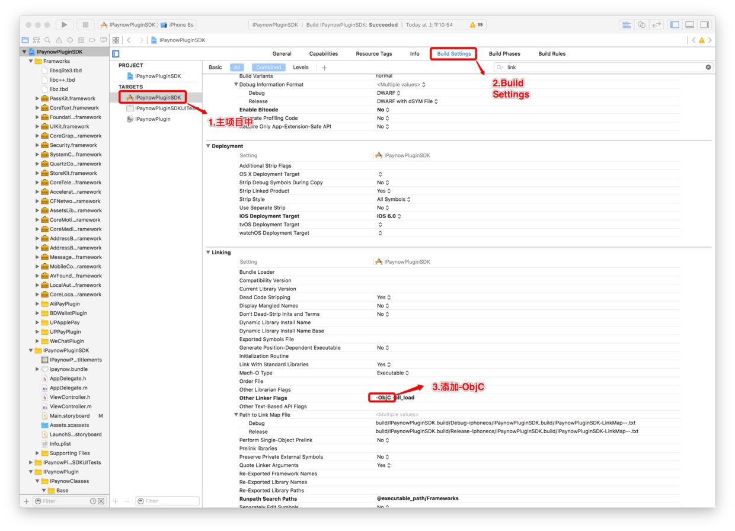Open the General tab

[282, 54]
